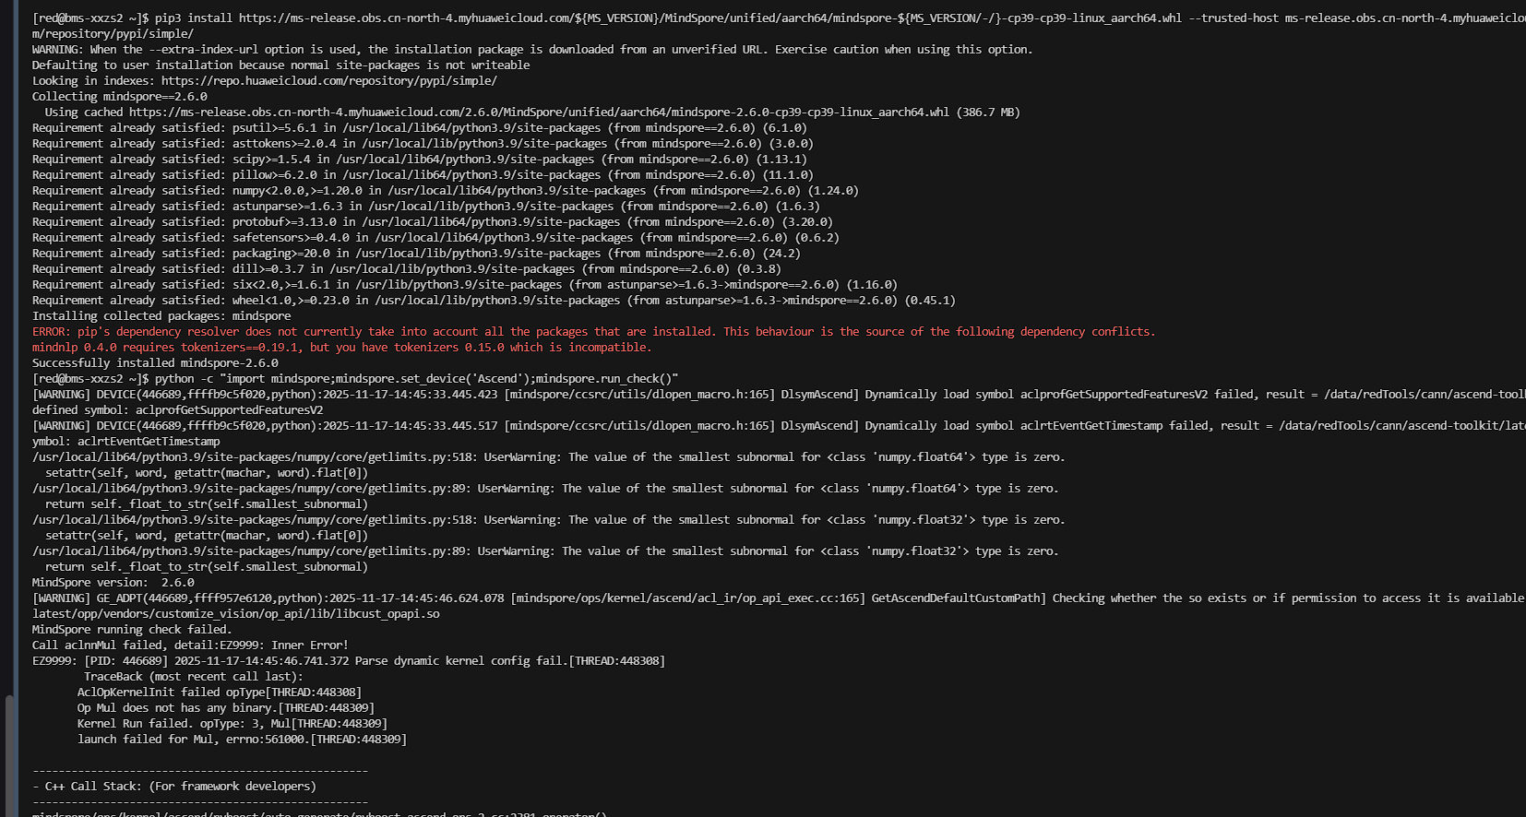Click the 'MindSpore version: 2.6.0' line
The width and height of the screenshot is (1526, 817).
point(113,583)
